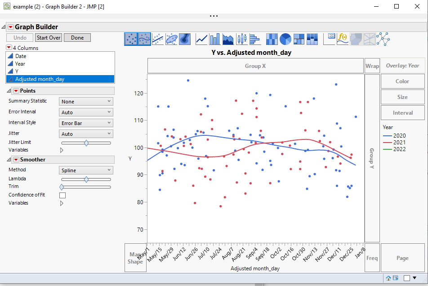Click the Interval drop zone
The height and width of the screenshot is (286, 428).
click(x=403, y=113)
